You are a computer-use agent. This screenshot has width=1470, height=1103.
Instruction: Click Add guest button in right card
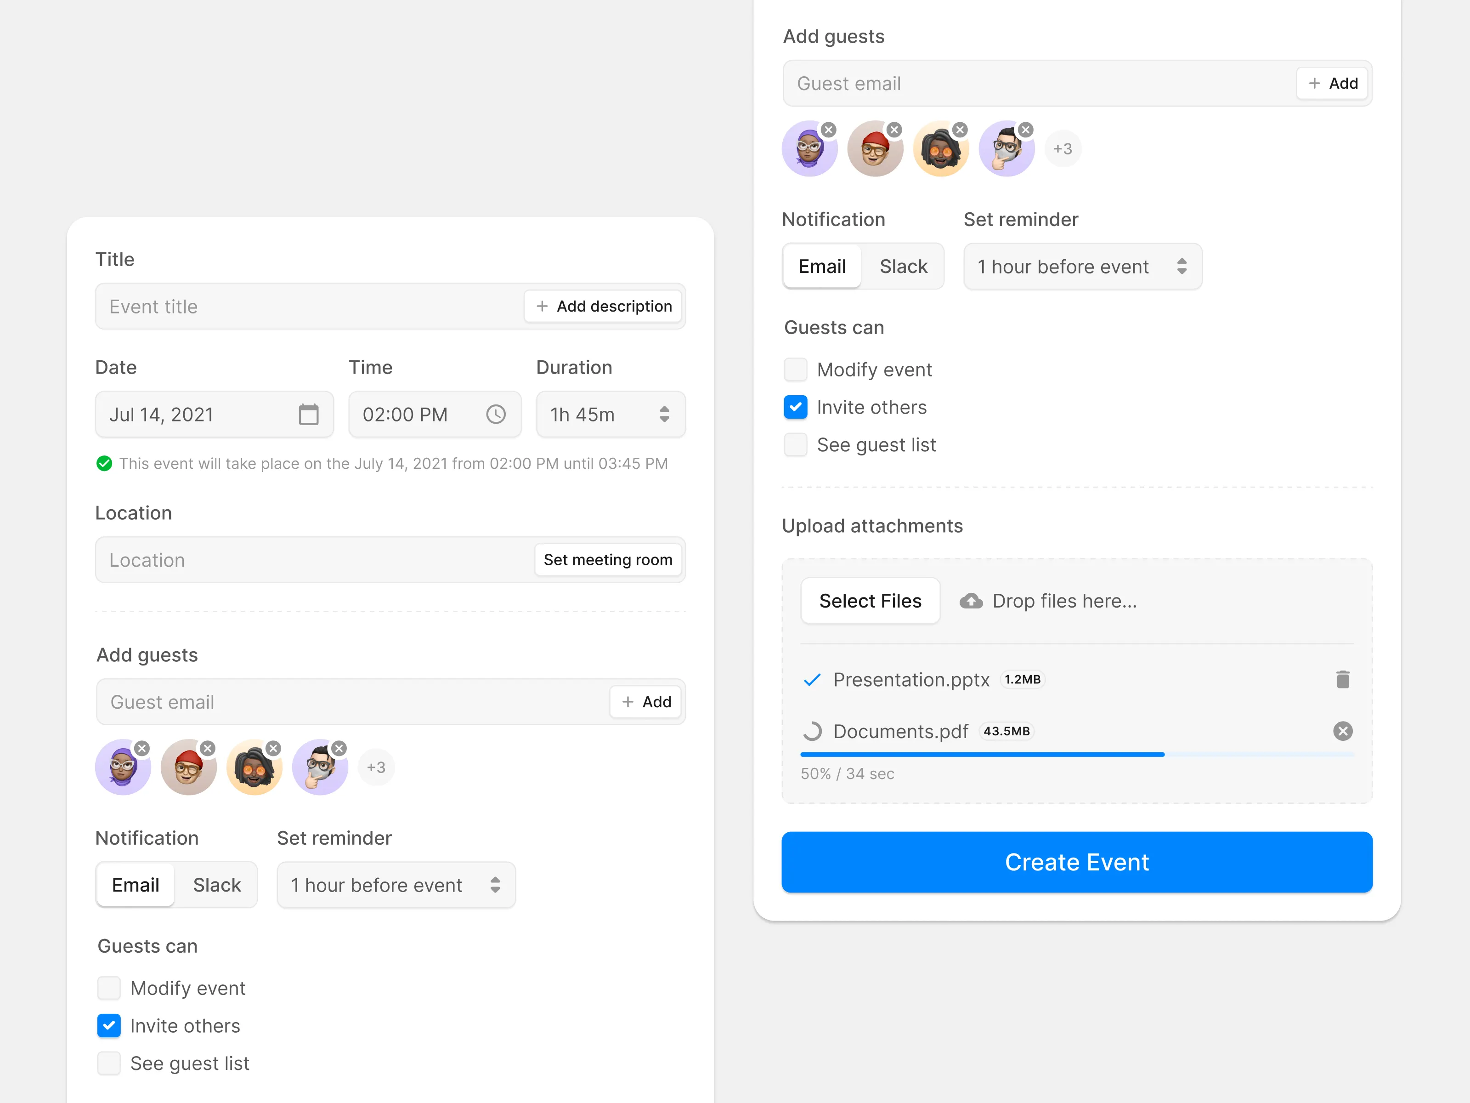(1333, 84)
